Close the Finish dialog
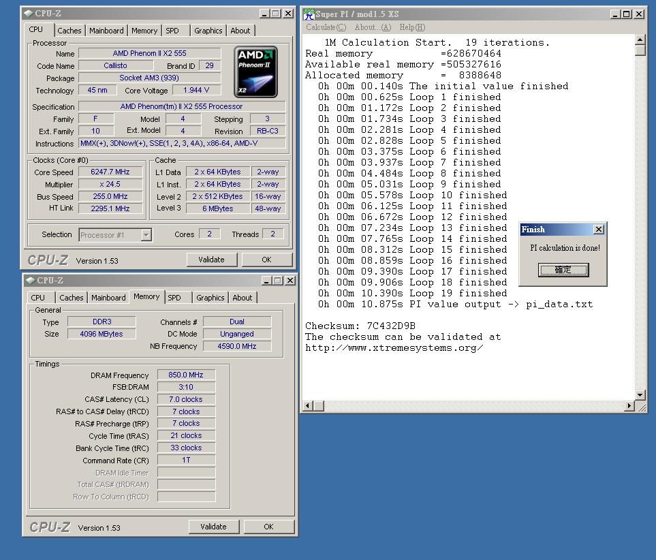Image resolution: width=656 pixels, height=560 pixels. coord(599,230)
